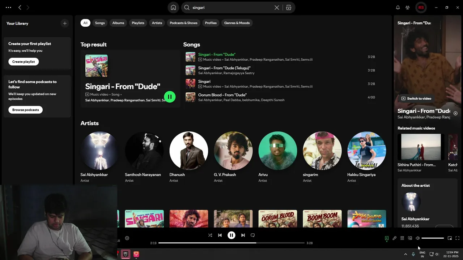Viewport: 463px width, 260px height.
Task: Open the Sai Abhyankkar artist in Artists row
Action: [x=100, y=151]
